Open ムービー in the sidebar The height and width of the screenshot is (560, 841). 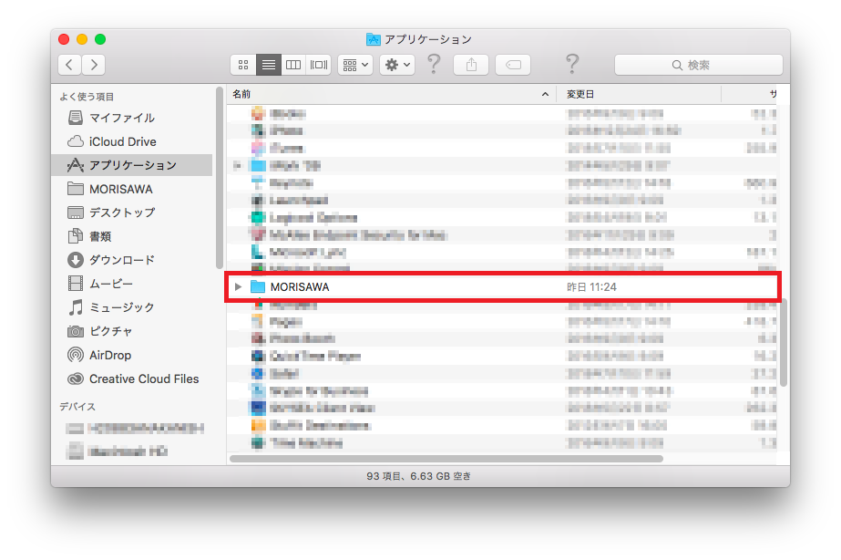click(132, 284)
